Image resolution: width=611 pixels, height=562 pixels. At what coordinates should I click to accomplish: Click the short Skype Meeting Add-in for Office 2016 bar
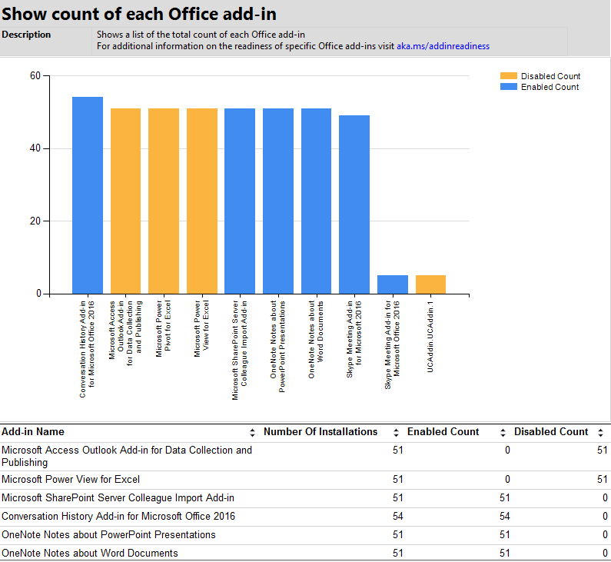tap(393, 284)
